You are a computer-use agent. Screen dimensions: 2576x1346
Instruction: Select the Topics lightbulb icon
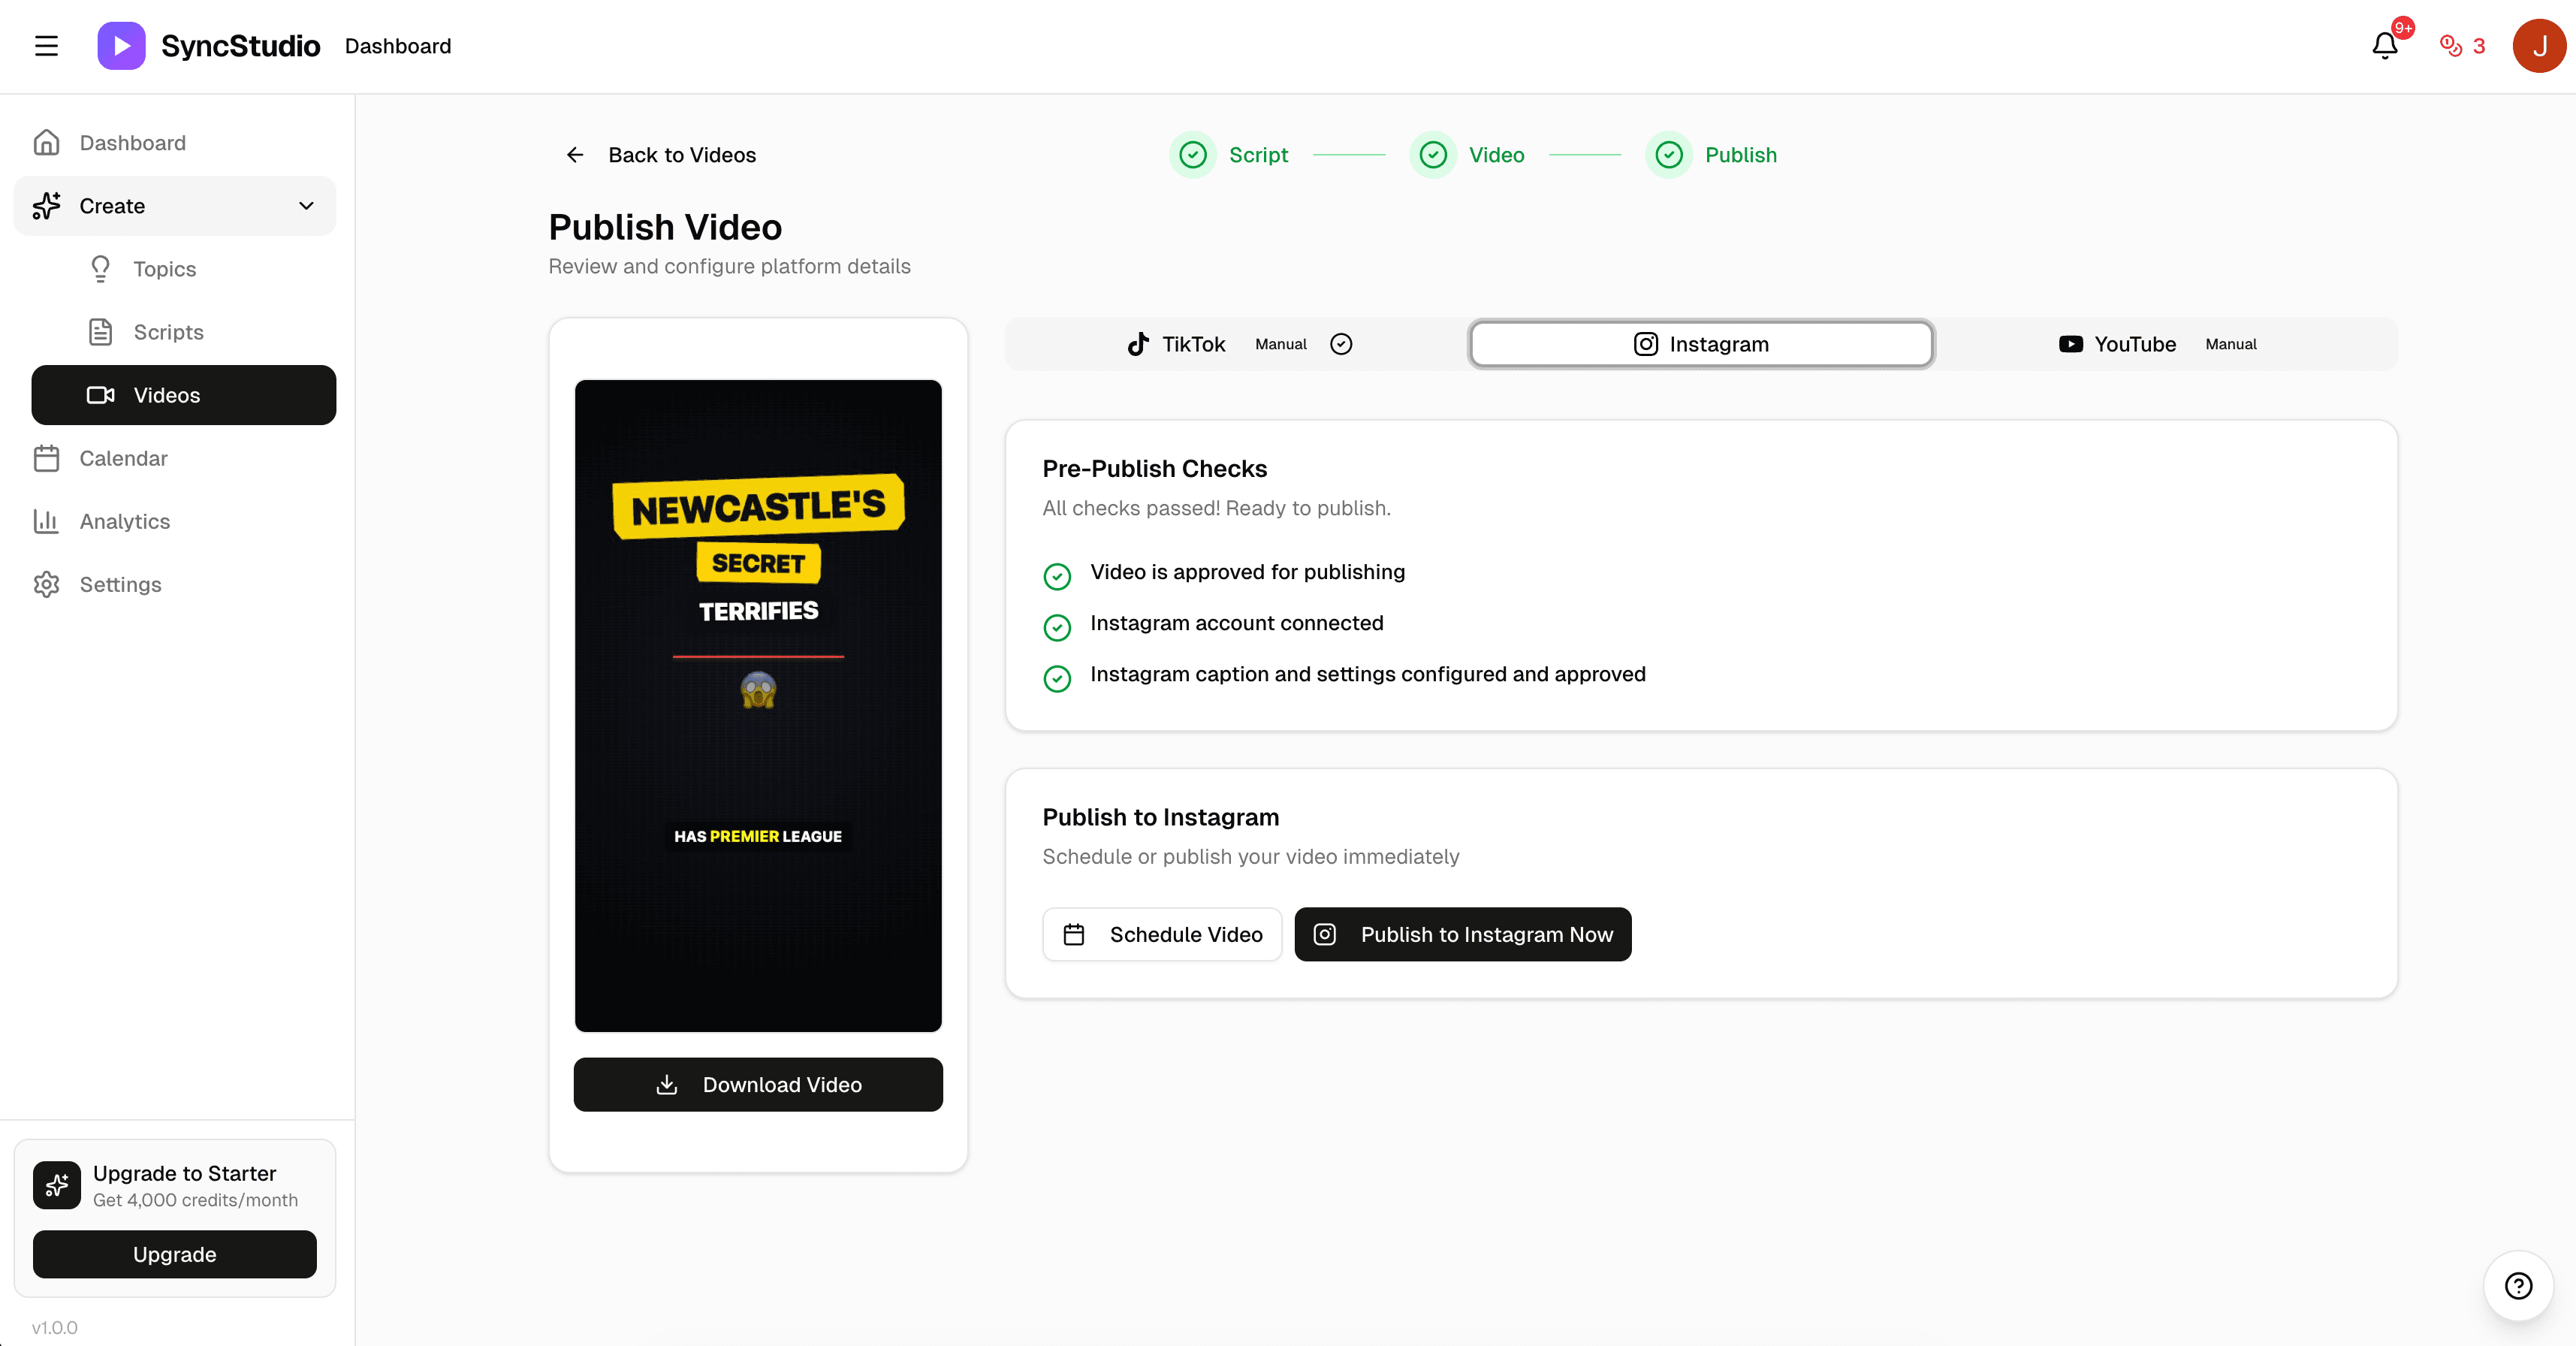tap(100, 268)
